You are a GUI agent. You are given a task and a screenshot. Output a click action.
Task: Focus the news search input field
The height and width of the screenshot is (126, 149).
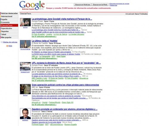60,5
